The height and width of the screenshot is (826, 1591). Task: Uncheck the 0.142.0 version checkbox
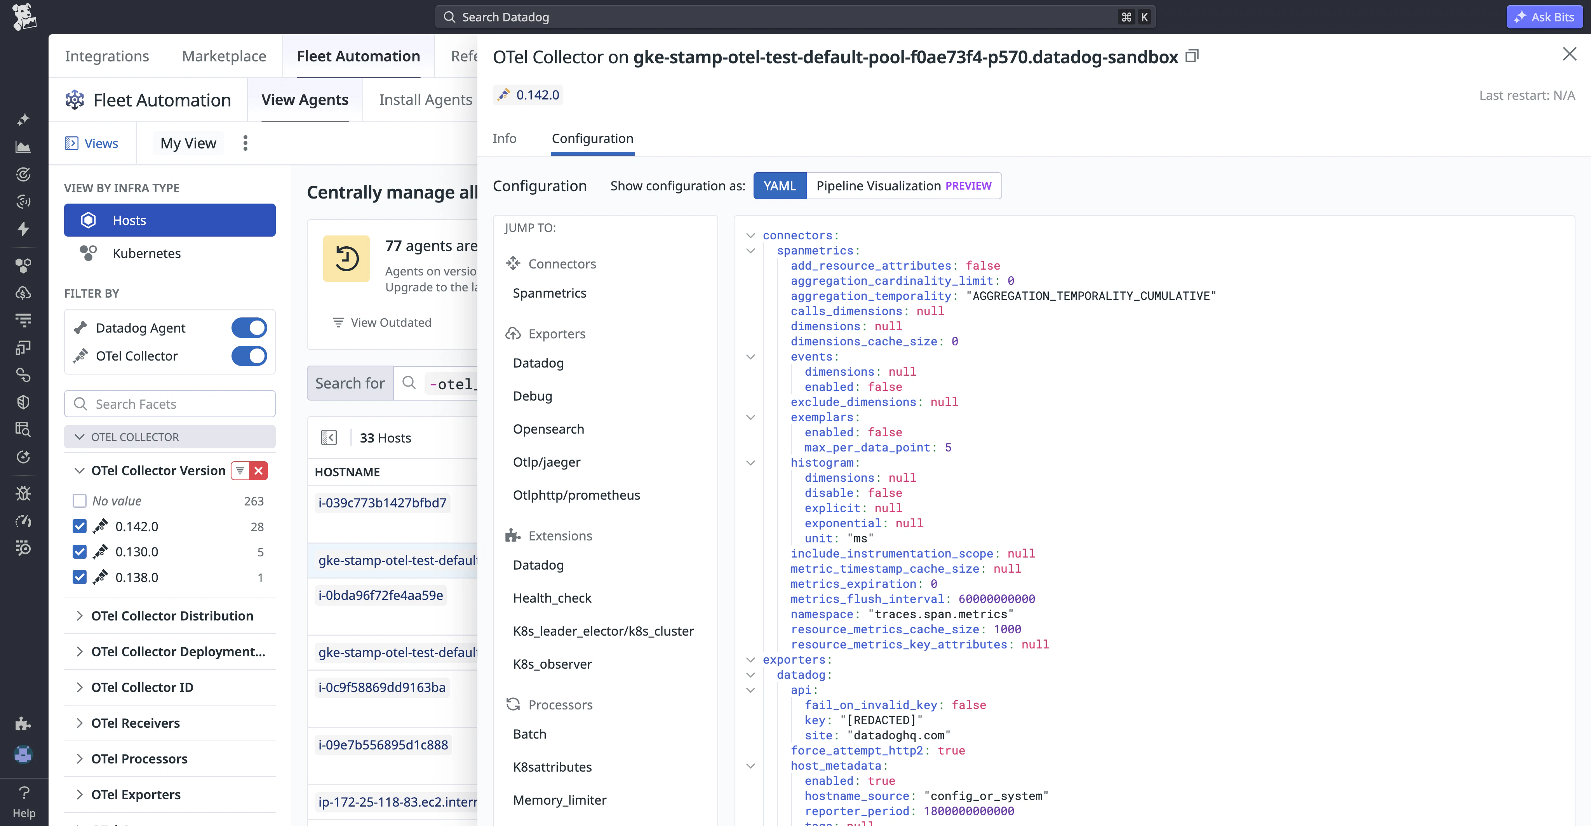point(80,526)
